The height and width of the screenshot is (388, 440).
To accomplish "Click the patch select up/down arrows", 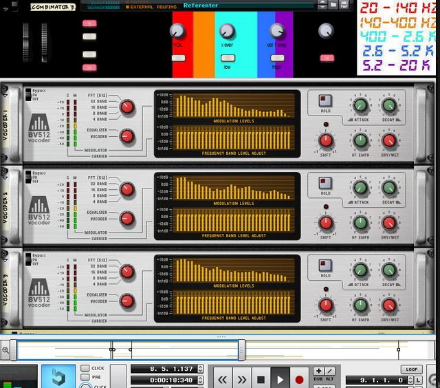I will tap(322, 4).
